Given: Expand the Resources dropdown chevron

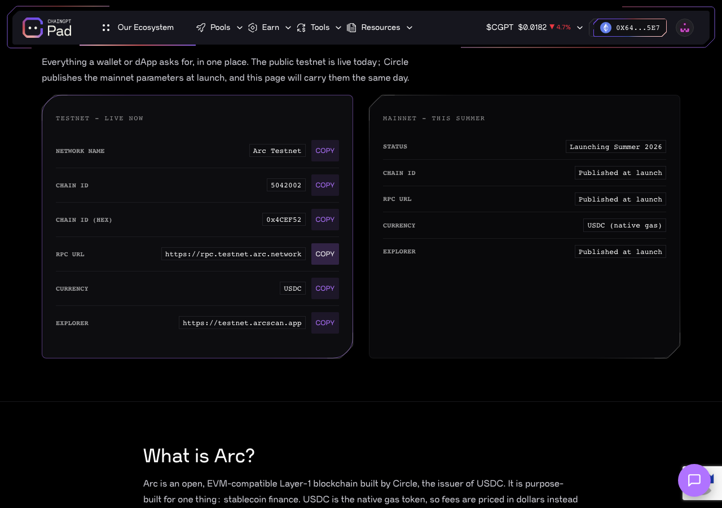Looking at the screenshot, I should (410, 28).
